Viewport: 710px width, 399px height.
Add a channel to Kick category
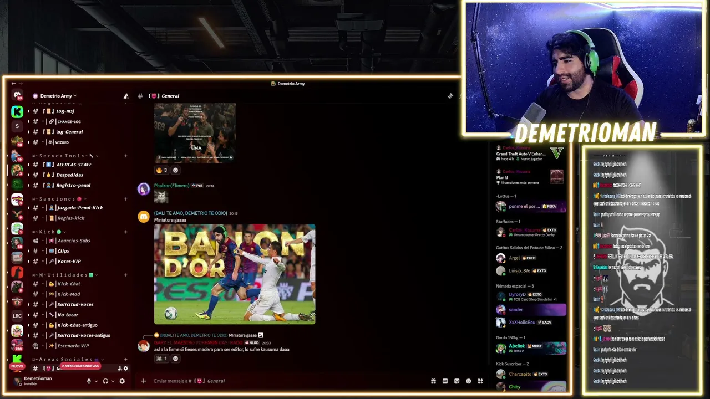(126, 232)
